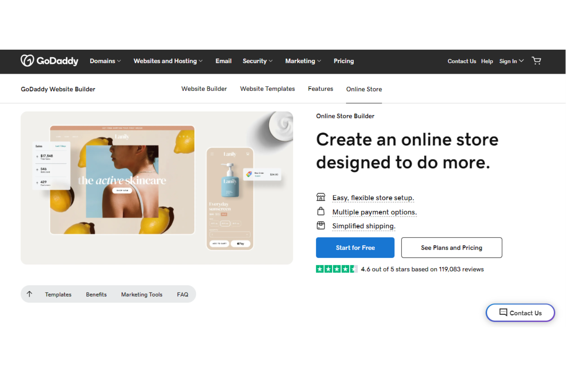Click Online Store Builder label
This screenshot has width=566, height=377.
[345, 116]
